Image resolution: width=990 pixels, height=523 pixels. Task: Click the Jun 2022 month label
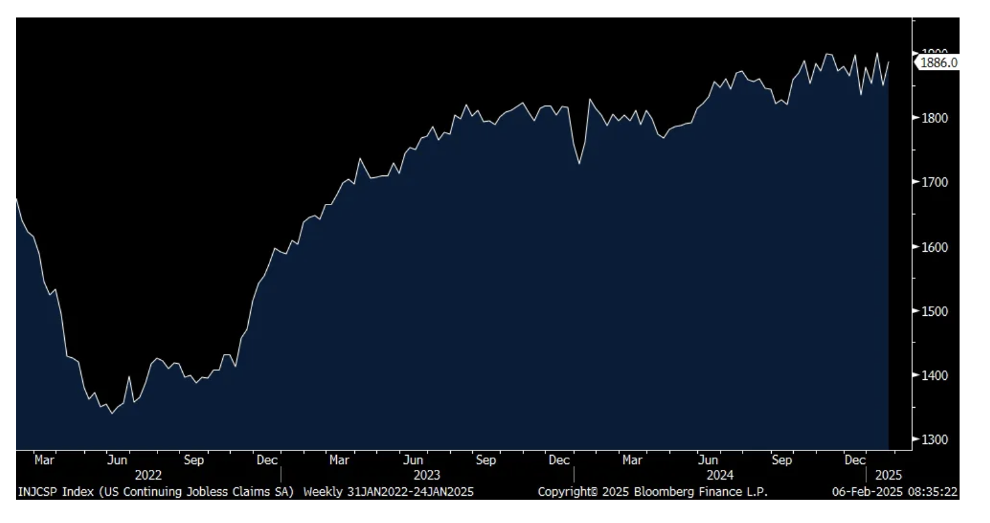pyautogui.click(x=117, y=460)
